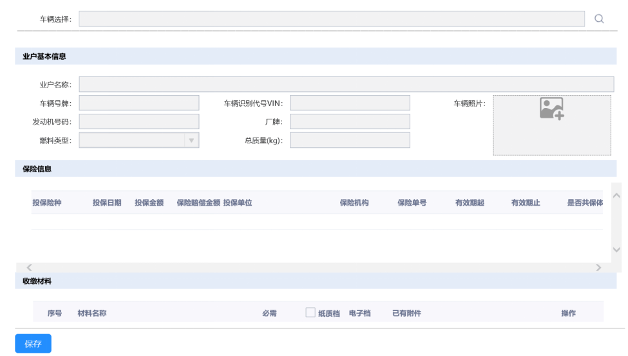Viewport: 628px width, 356px height.
Task: Click the insurance table scroll-right arrow
Action: tap(598, 267)
